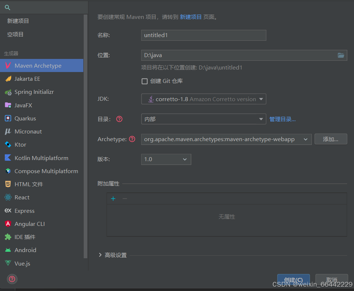Viewport: 354px width, 291px height.
Task: Click the Vue.js logo icon
Action: pyautogui.click(x=8, y=263)
